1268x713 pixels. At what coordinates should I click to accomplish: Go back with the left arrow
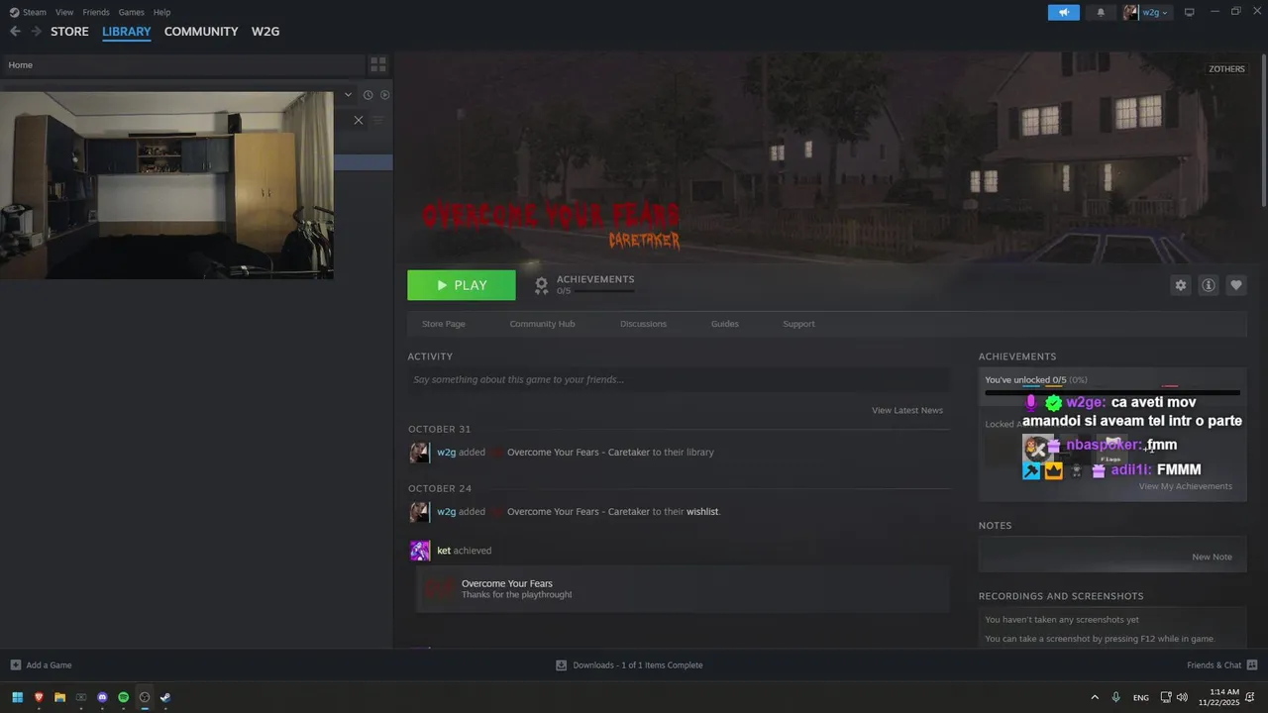[15, 32]
